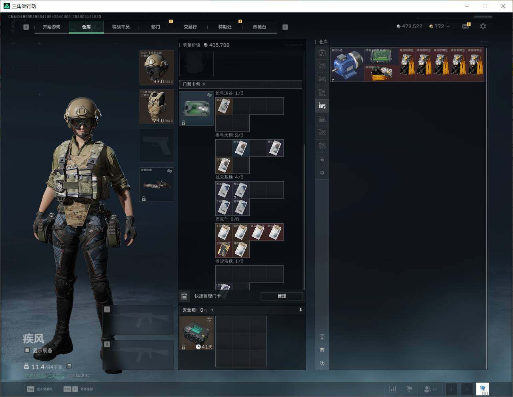Click the clipboard icon above layers icon
Image resolution: width=513 pixels, height=397 pixels.
pyautogui.click(x=322, y=337)
